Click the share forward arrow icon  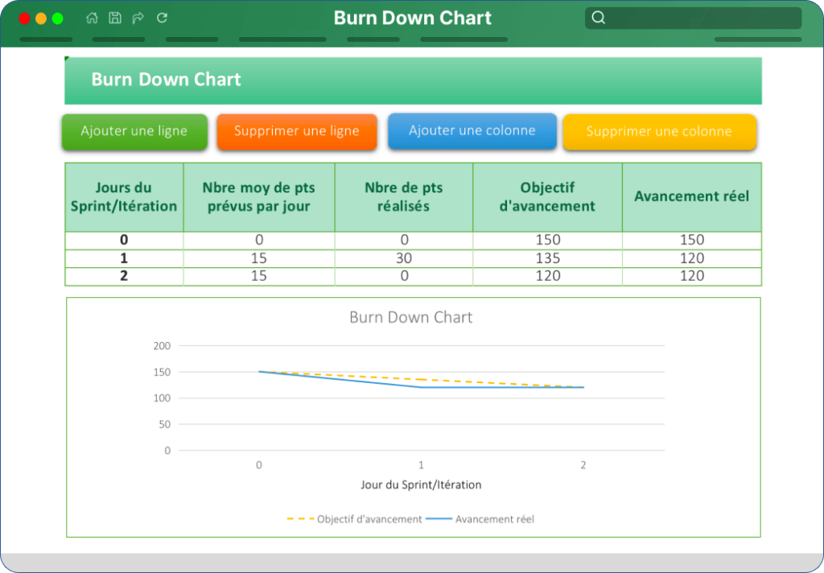(138, 18)
